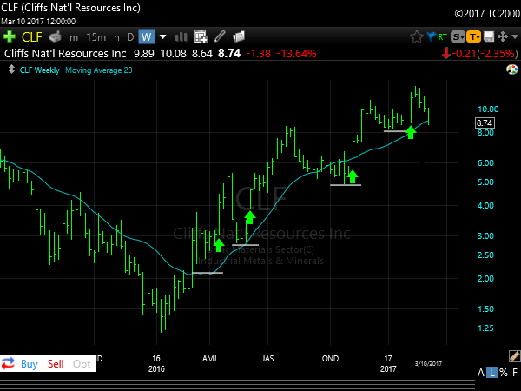Image resolution: width=521 pixels, height=391 pixels.
Task: Click the green plus add-chart icon
Action: tap(10, 36)
